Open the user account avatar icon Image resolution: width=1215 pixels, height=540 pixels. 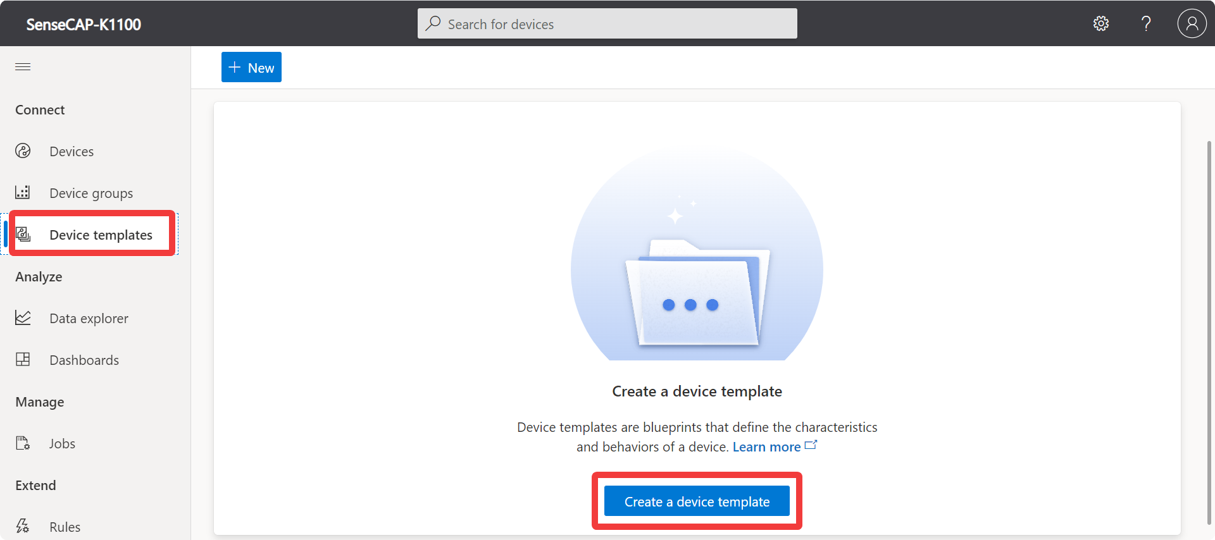(x=1192, y=23)
